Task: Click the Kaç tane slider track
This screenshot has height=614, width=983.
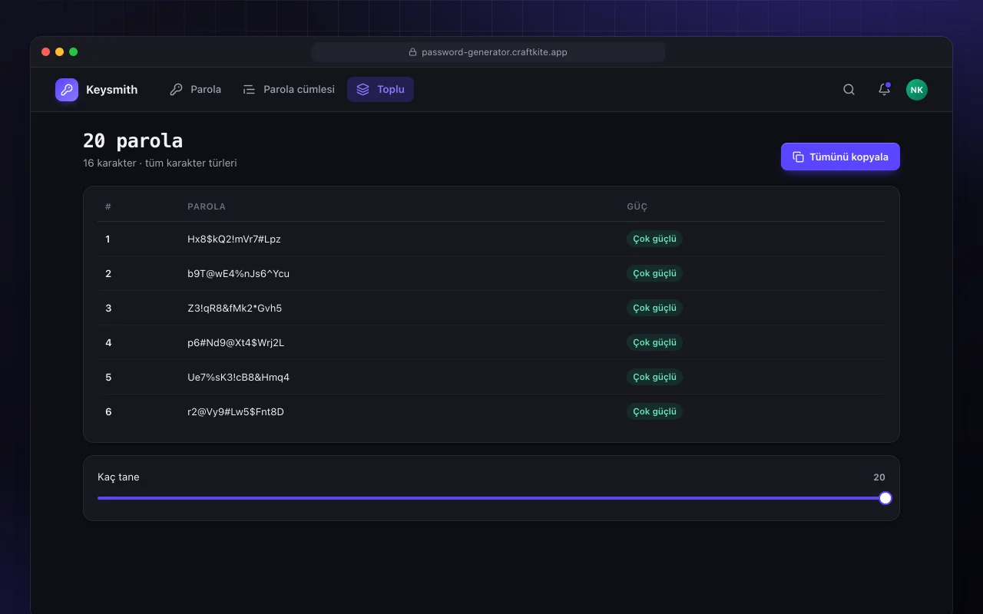Action: pos(491,498)
